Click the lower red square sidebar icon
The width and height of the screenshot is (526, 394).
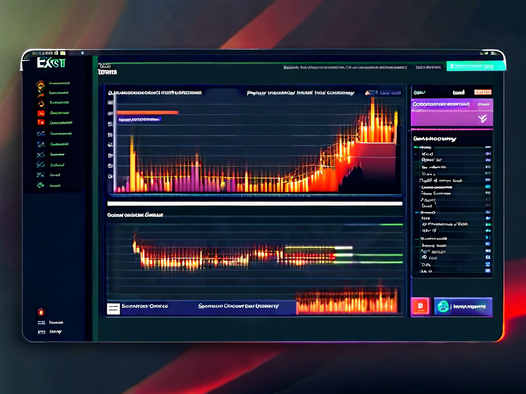pos(41,123)
